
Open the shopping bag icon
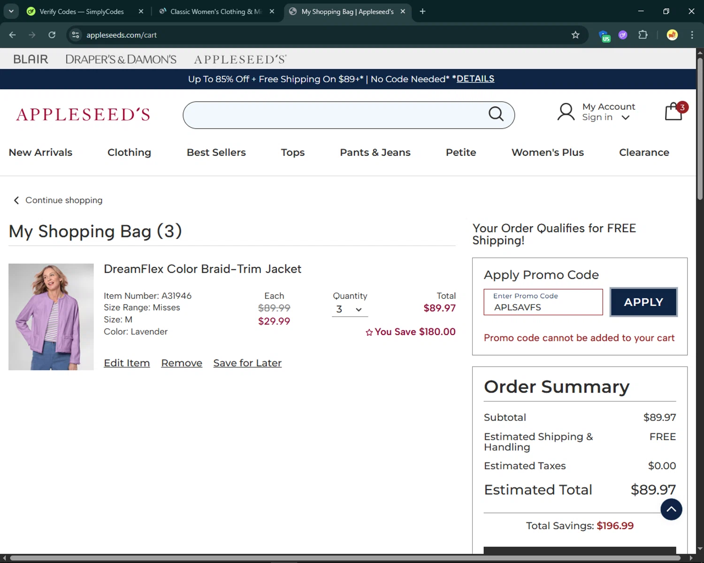(x=674, y=112)
